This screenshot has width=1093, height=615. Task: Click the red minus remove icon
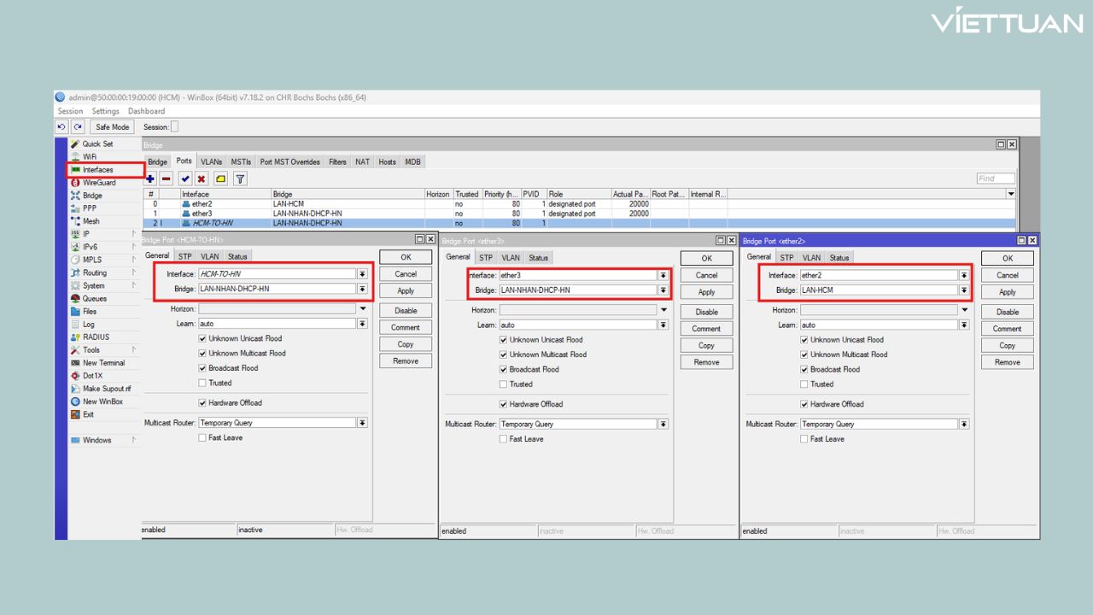[x=167, y=179]
